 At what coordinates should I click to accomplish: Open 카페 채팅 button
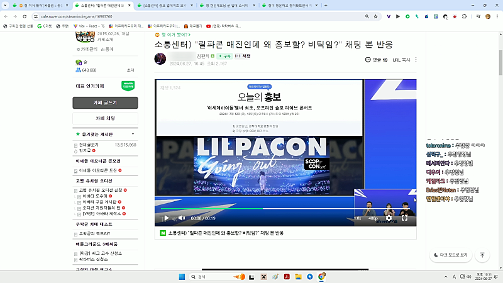pos(105,118)
